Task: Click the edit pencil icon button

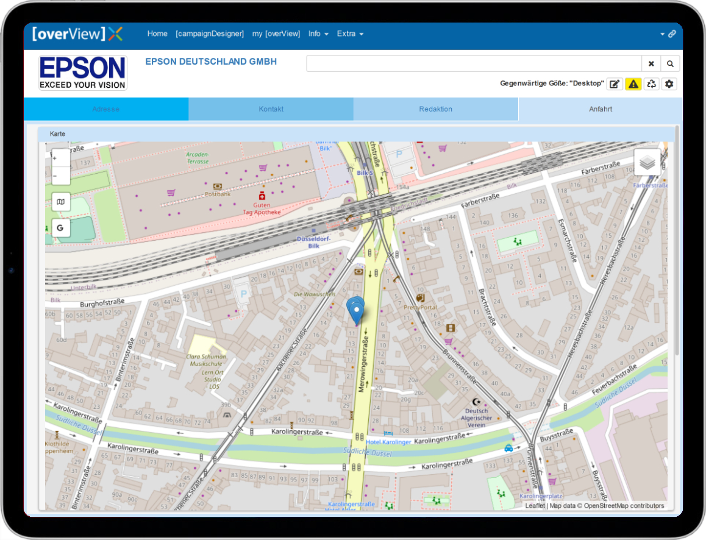Action: [x=615, y=84]
